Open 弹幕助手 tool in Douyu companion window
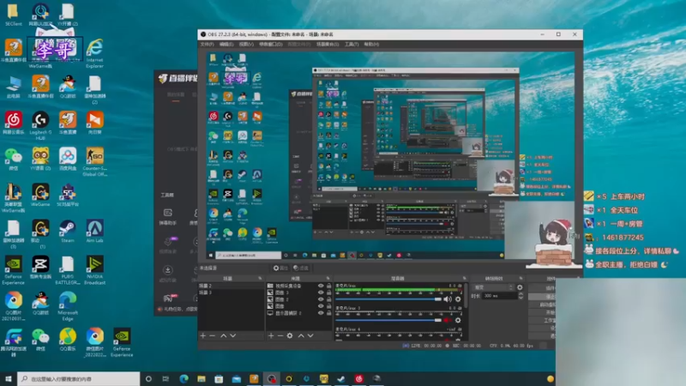The height and width of the screenshot is (386, 686). [x=167, y=217]
